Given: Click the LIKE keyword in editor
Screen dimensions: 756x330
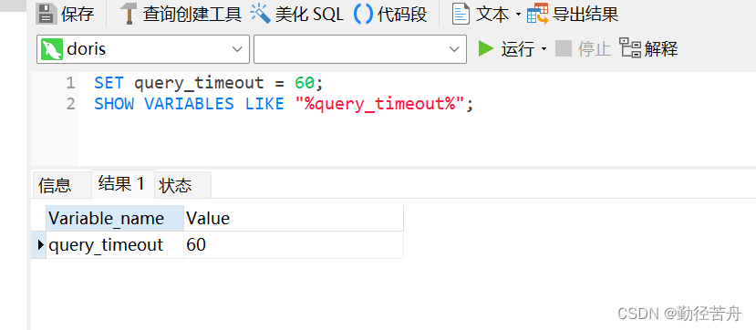Looking at the screenshot, I should [264, 104].
